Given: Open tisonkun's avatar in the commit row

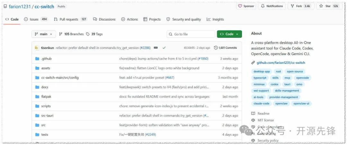Looking at the screenshot, I should 37,48.
